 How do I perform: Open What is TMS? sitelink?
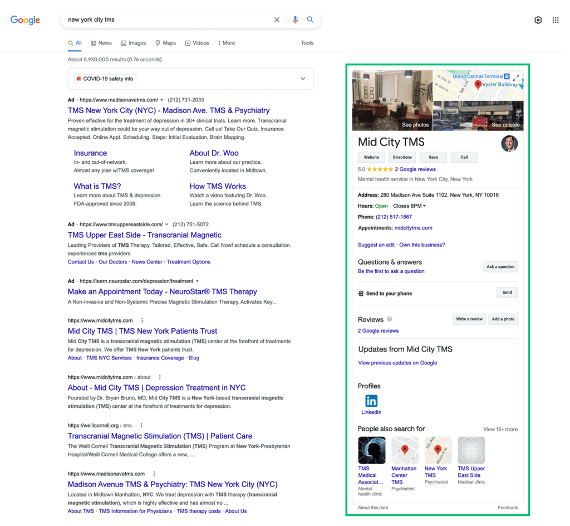point(97,186)
